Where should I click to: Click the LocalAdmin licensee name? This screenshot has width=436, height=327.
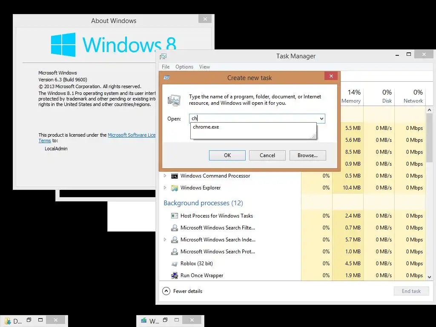pos(56,149)
